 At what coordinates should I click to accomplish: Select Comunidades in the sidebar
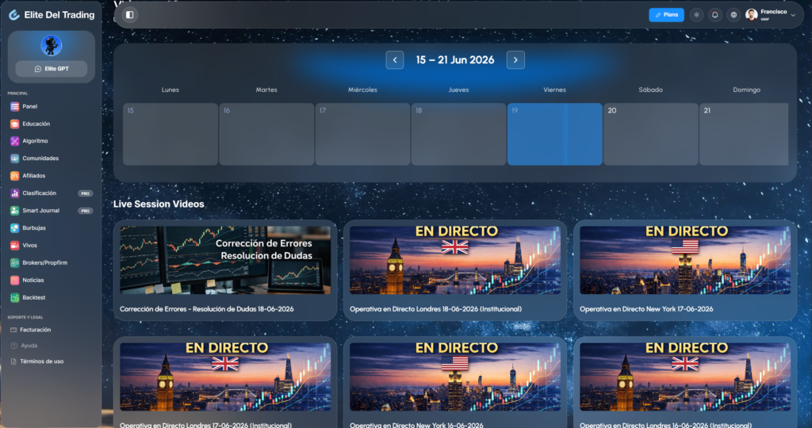click(40, 159)
